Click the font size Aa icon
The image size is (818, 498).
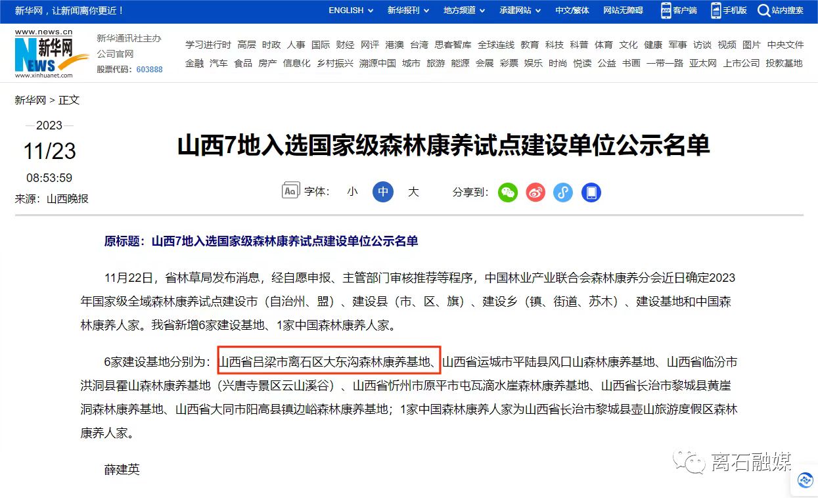[290, 191]
